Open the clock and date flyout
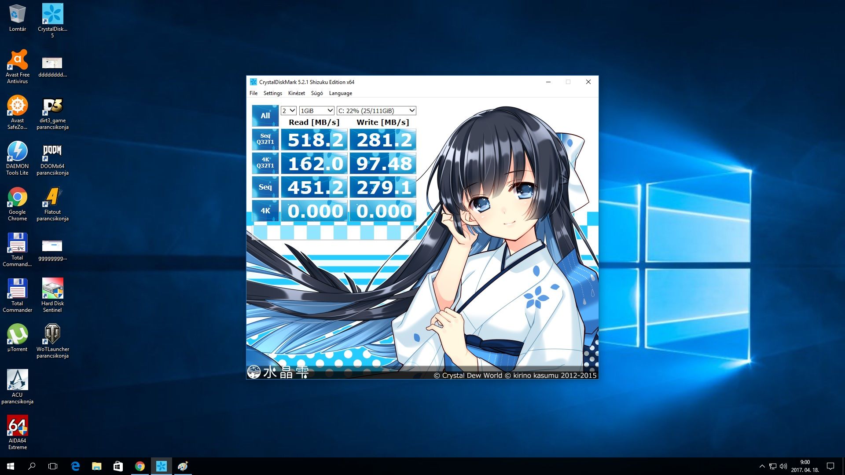 [805, 466]
